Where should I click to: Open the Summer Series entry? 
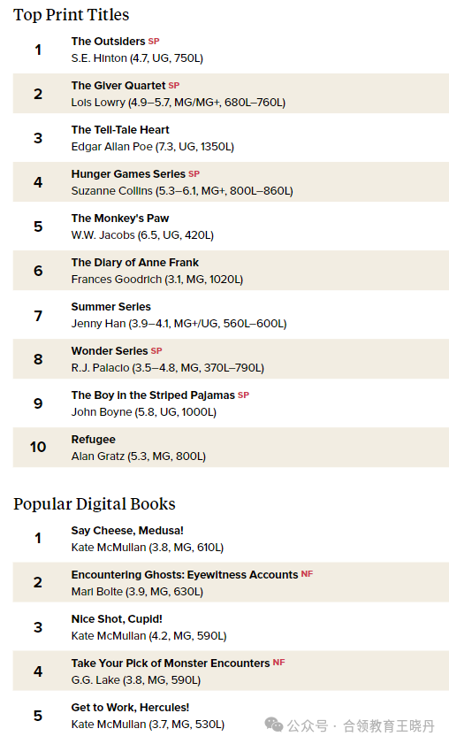click(111, 306)
